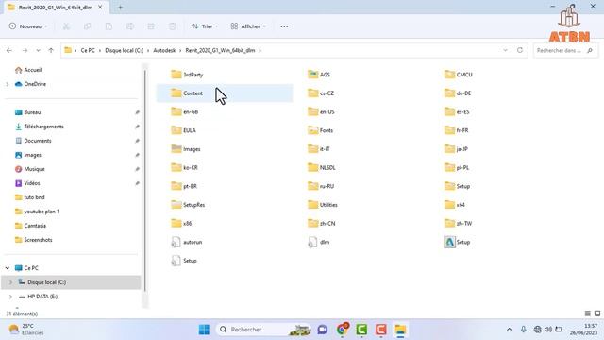
Task: Select the Setup configuration file in first column
Action: tap(184, 261)
